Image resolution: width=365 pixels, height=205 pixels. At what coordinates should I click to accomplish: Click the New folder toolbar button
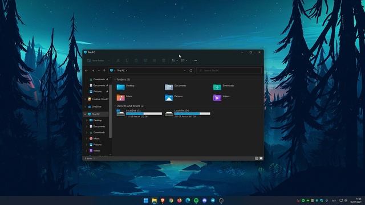point(98,61)
